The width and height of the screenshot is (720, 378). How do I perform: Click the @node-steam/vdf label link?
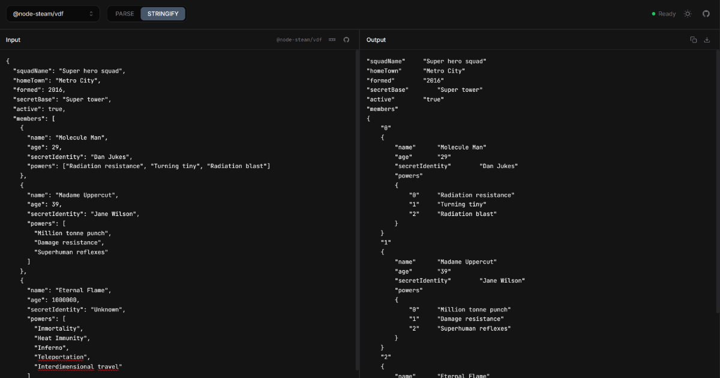tap(299, 40)
